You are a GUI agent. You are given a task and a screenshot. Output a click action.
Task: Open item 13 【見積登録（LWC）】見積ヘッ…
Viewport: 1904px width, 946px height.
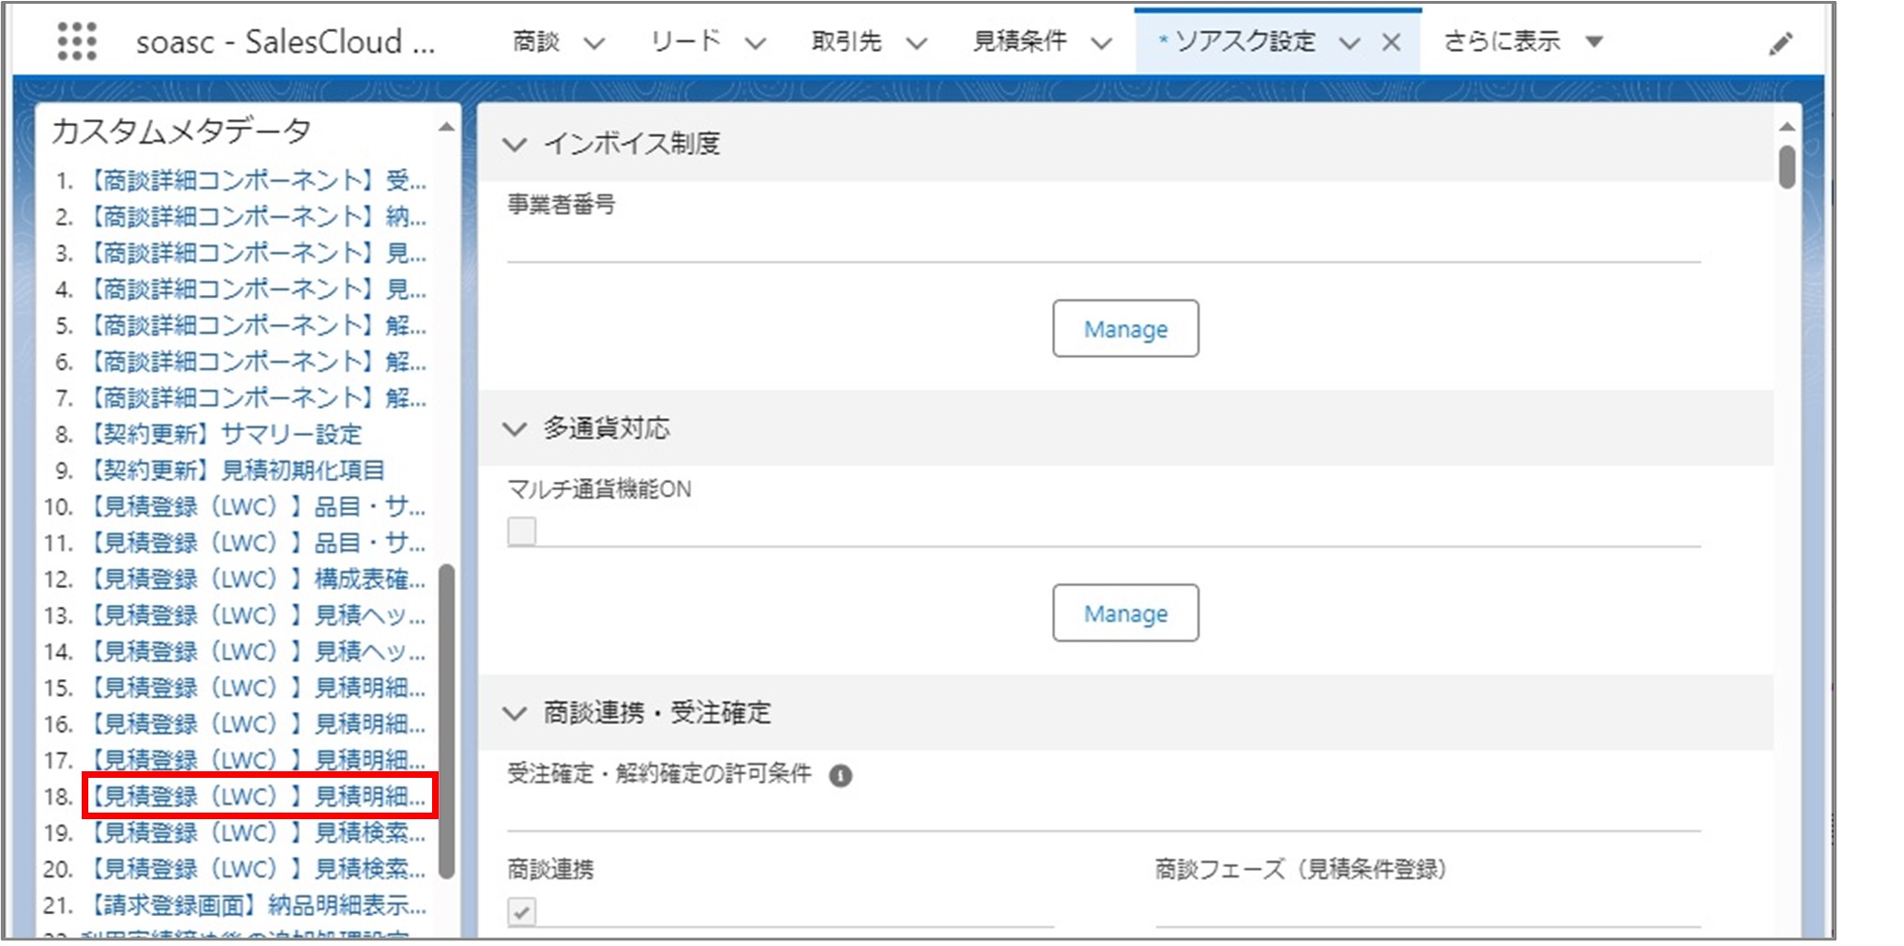coord(257,615)
